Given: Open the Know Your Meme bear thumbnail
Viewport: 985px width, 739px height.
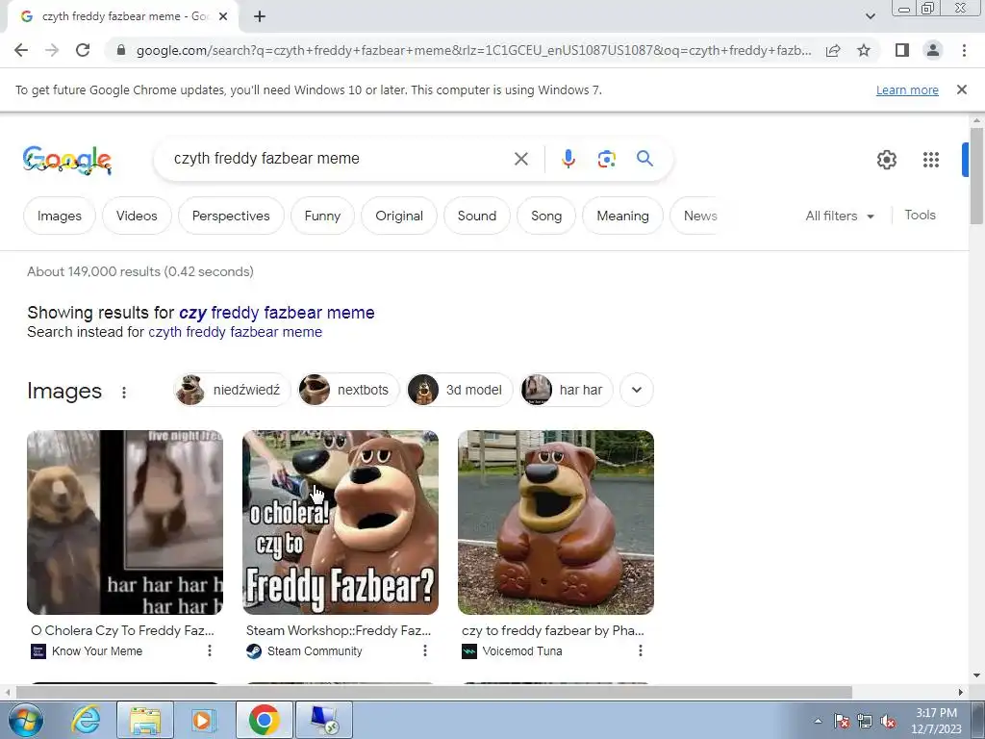Looking at the screenshot, I should click(x=124, y=522).
